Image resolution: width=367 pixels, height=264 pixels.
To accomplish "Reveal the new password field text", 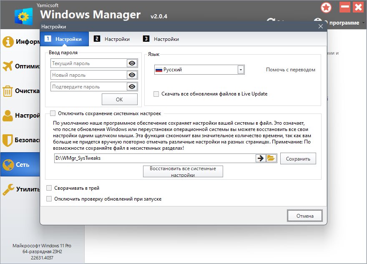I will click(132, 75).
